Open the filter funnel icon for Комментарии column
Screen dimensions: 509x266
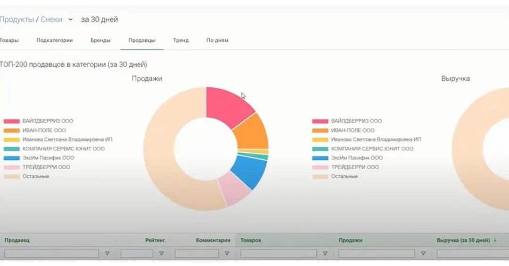(x=227, y=254)
